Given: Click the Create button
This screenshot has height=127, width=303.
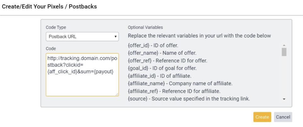Looking at the screenshot, I should [262, 117].
